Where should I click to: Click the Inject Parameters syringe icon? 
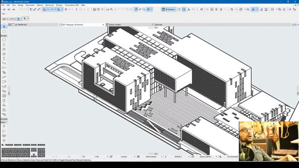(39, 9)
